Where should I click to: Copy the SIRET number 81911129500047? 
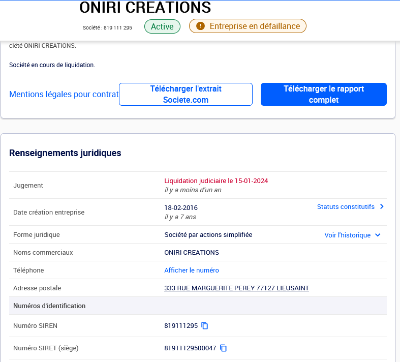(x=223, y=348)
